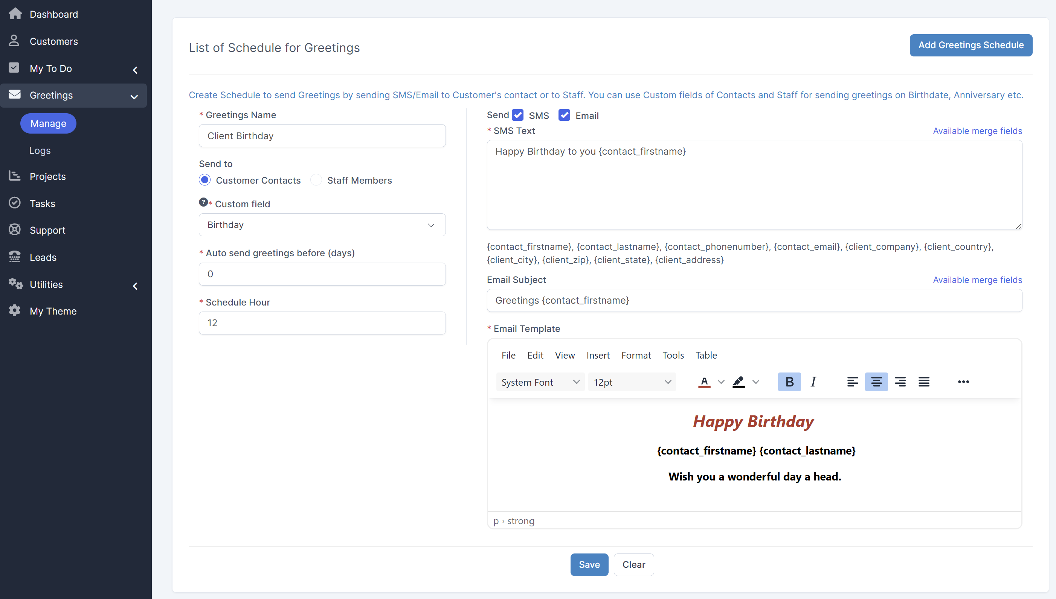1056x599 pixels.
Task: Open the Support headset icon
Action: click(x=14, y=230)
